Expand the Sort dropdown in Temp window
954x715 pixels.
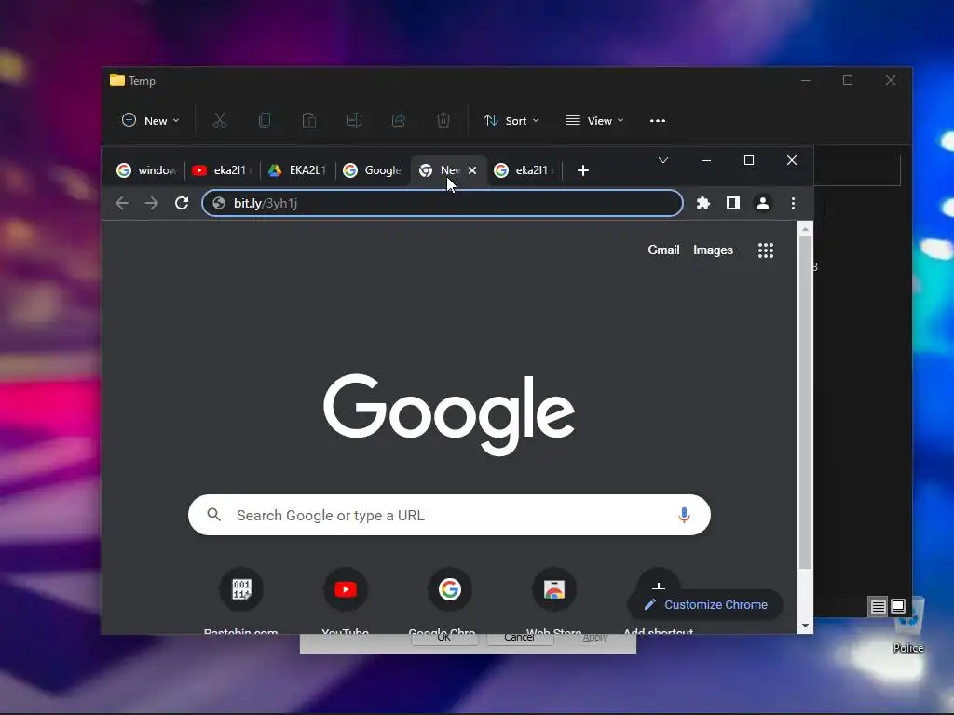[x=511, y=120]
